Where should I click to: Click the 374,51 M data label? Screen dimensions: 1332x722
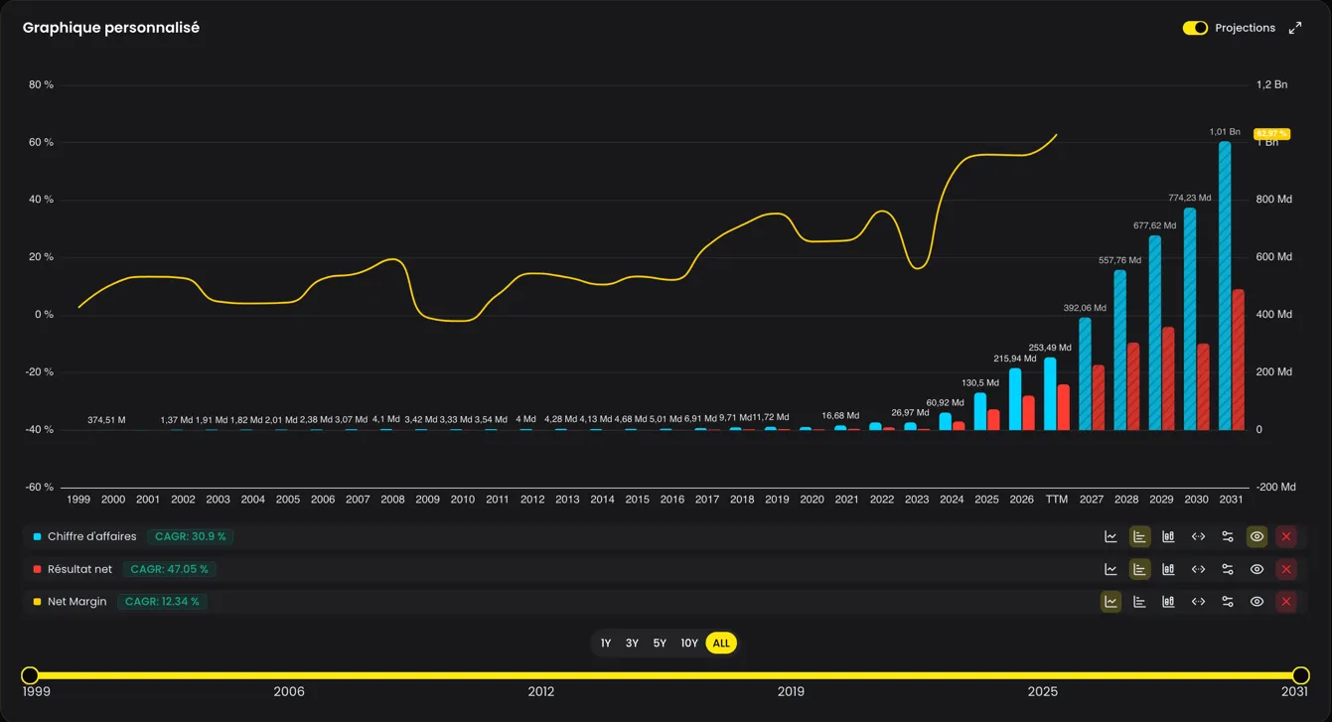pyautogui.click(x=106, y=420)
